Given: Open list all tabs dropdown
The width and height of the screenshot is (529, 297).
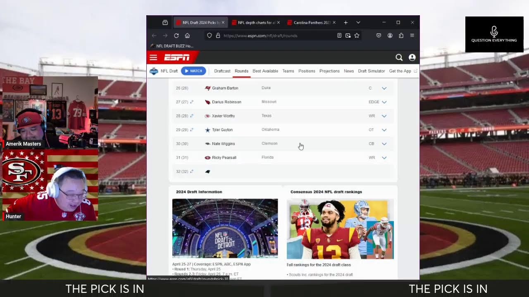Looking at the screenshot, I should pyautogui.click(x=358, y=22).
